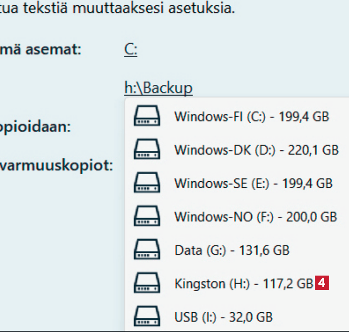Open the C: source drives link
The width and height of the screenshot is (349, 332).
click(130, 50)
